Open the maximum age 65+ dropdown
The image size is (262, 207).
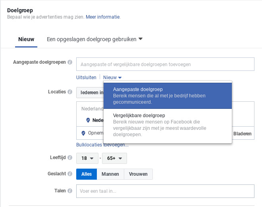pos(114,158)
